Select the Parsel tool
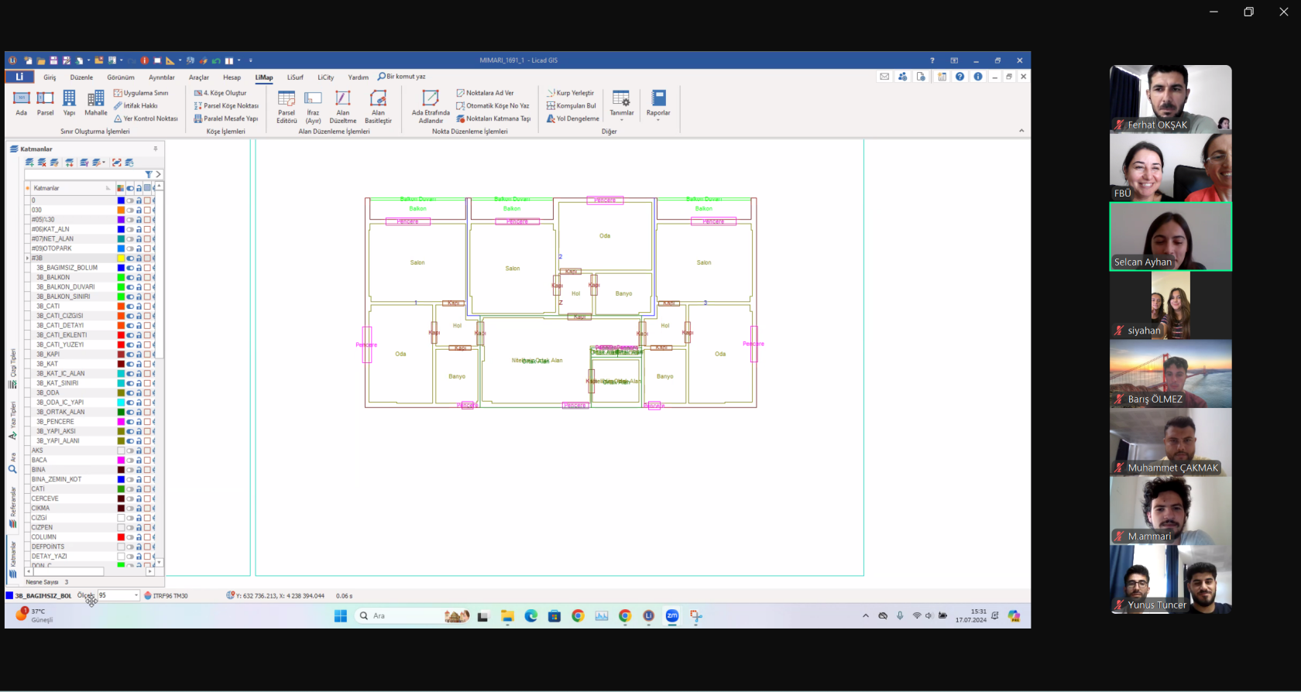 point(46,103)
